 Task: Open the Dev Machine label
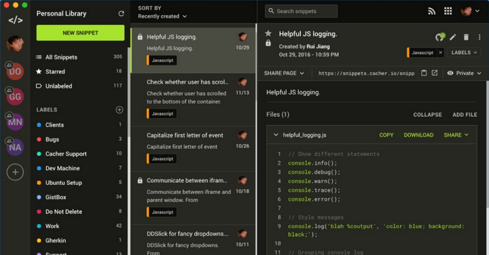(x=79, y=168)
